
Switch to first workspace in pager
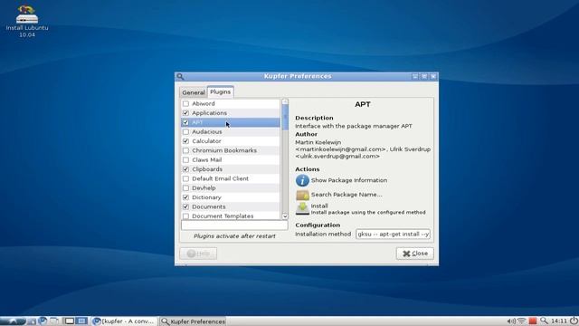click(70, 321)
